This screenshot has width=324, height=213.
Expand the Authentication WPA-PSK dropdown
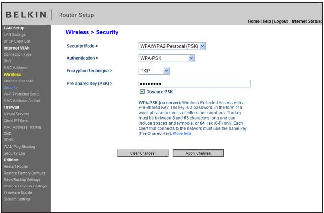166,58
